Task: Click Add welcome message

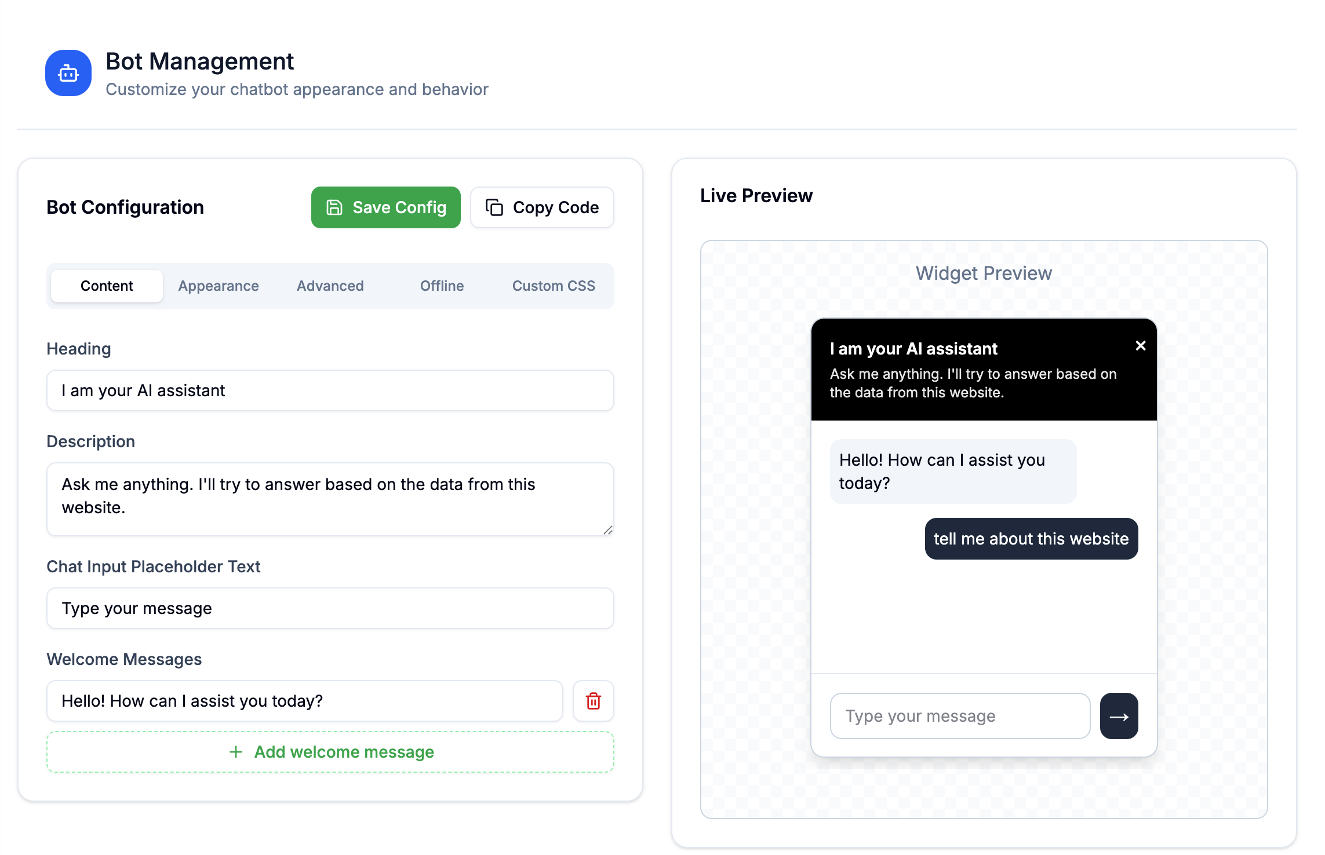Action: pos(330,752)
